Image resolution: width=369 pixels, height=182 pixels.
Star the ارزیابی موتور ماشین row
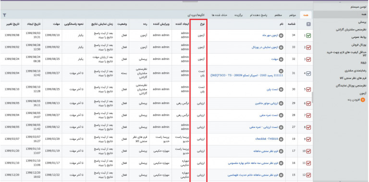tap(281, 103)
